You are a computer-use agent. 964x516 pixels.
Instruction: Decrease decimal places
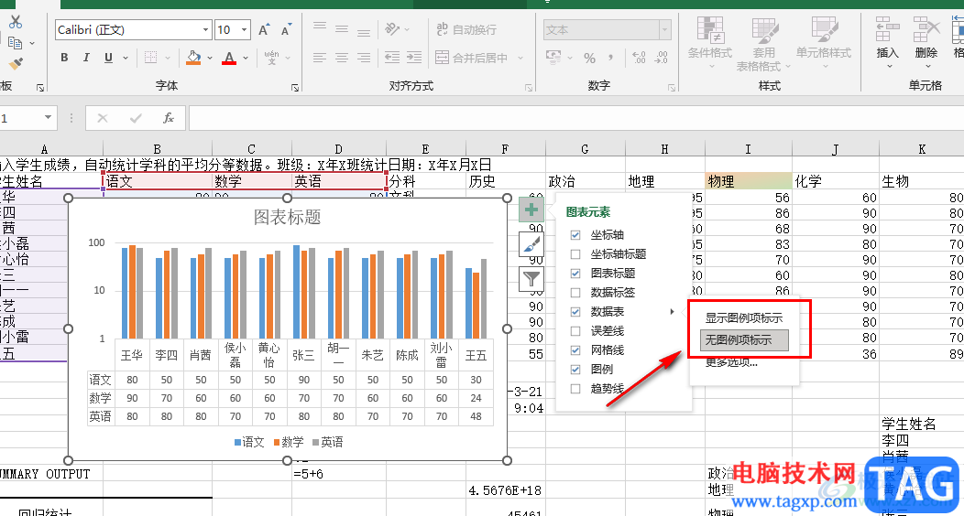coord(661,58)
